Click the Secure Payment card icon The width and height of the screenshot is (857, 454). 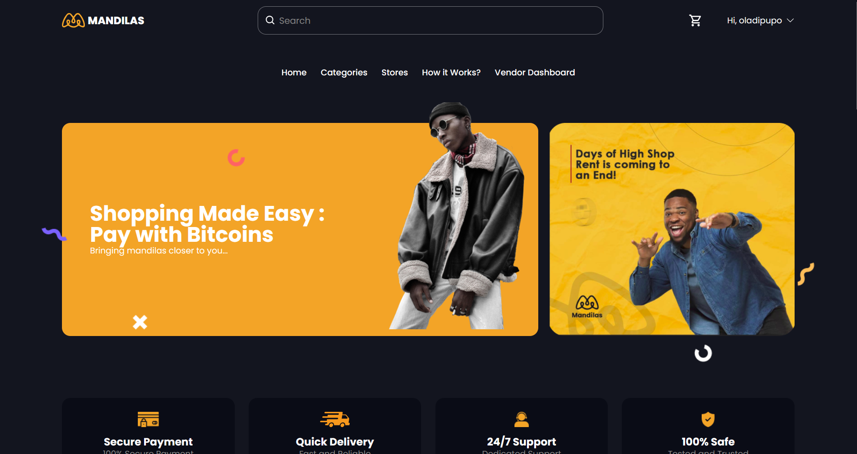pos(148,419)
